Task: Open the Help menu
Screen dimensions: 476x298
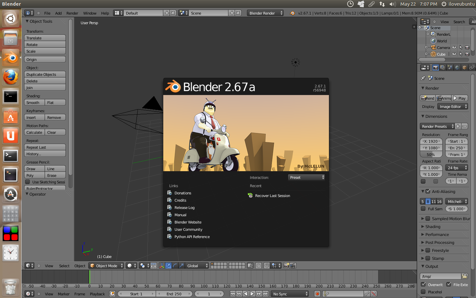Action: tap(105, 13)
